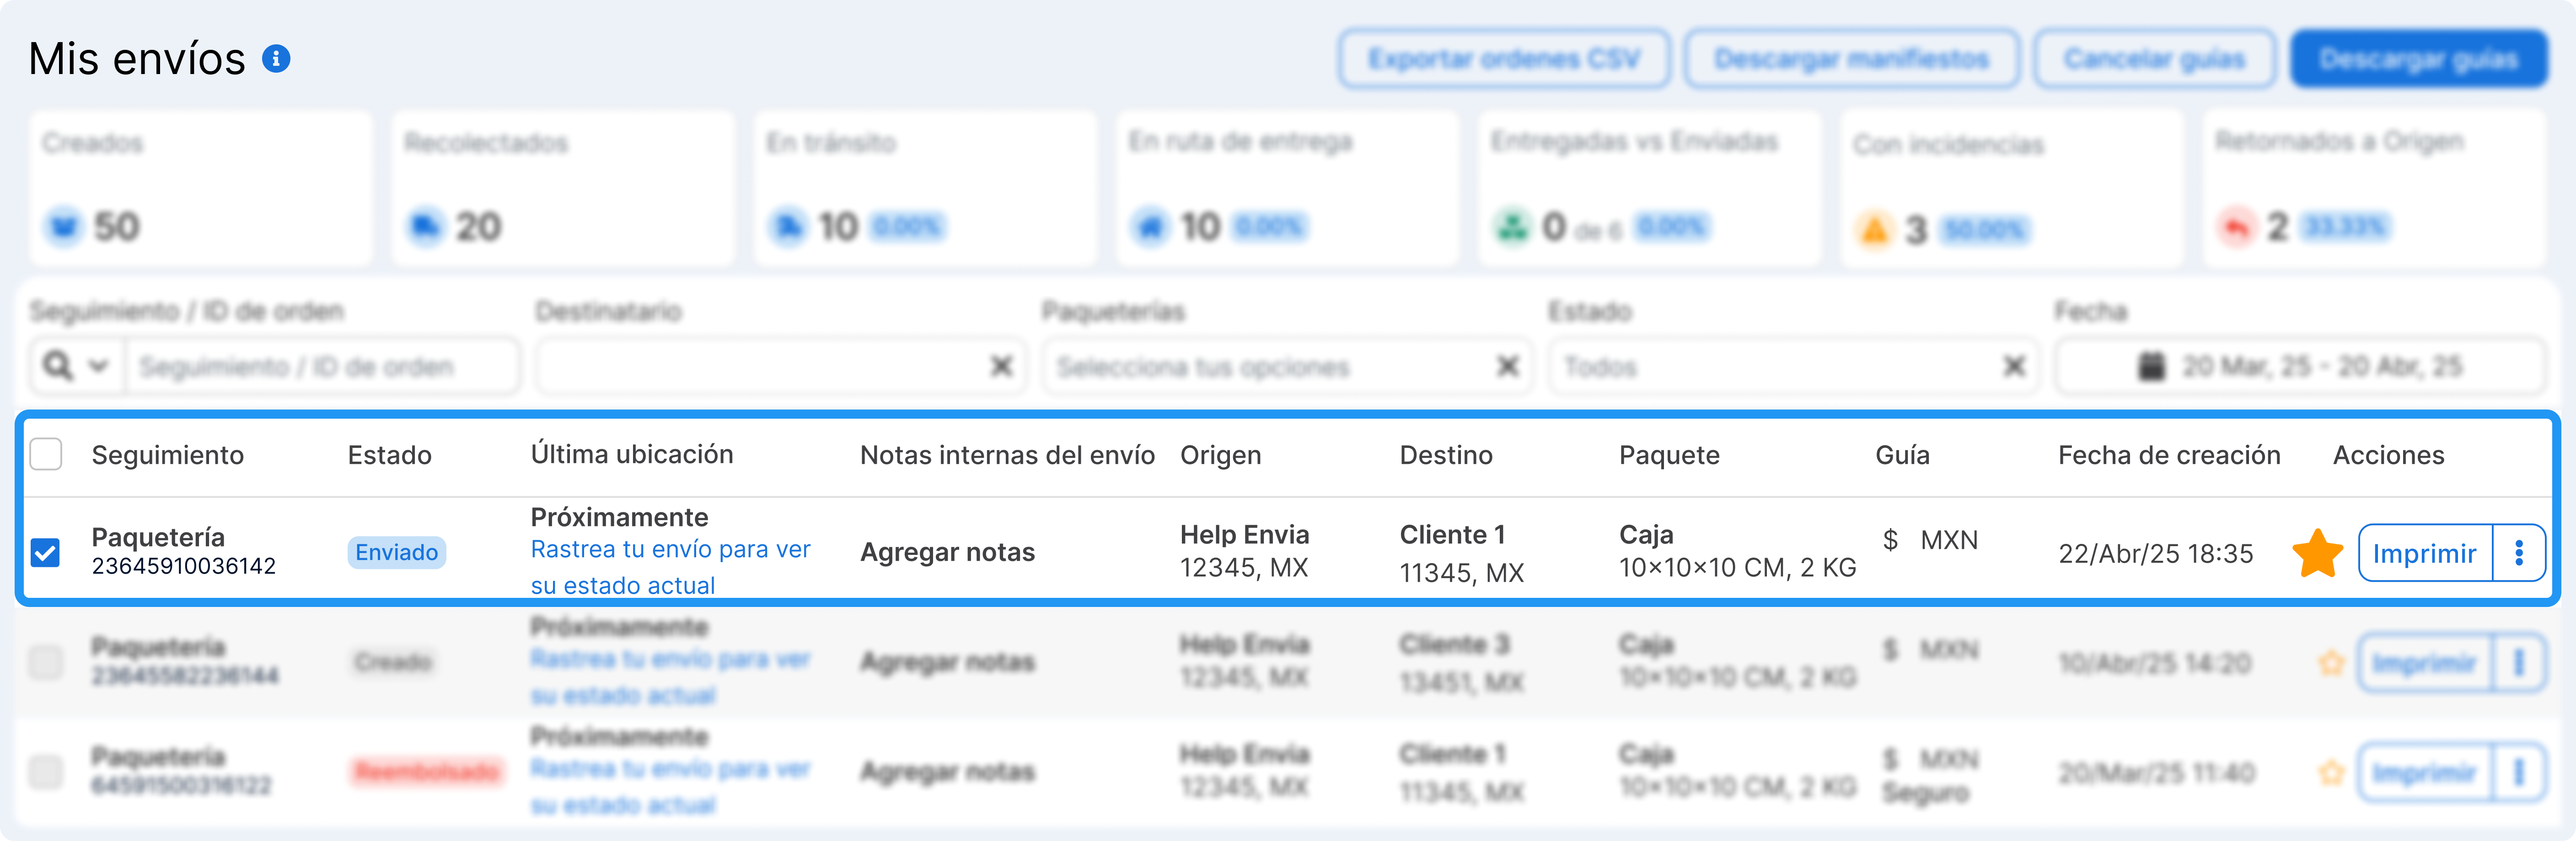Open the Paqueterías options dropdown

pos(1270,367)
